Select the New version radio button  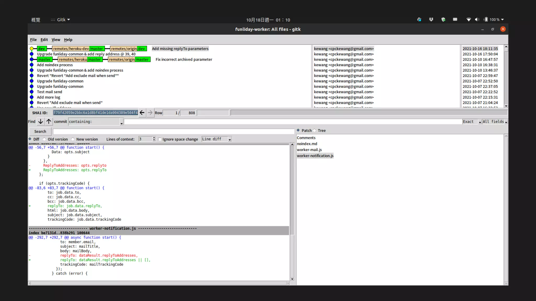point(73,139)
